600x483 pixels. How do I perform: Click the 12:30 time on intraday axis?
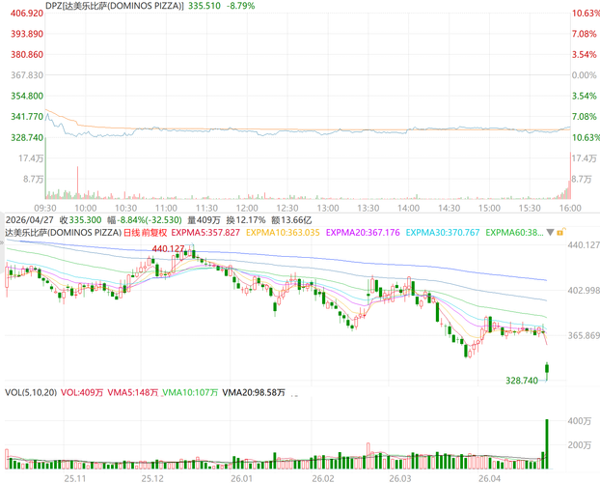coord(287,208)
